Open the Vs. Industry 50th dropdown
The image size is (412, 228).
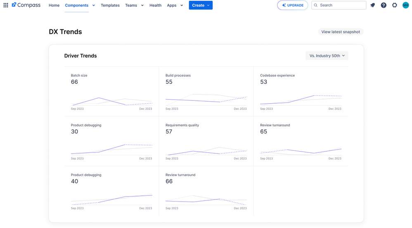click(x=327, y=56)
